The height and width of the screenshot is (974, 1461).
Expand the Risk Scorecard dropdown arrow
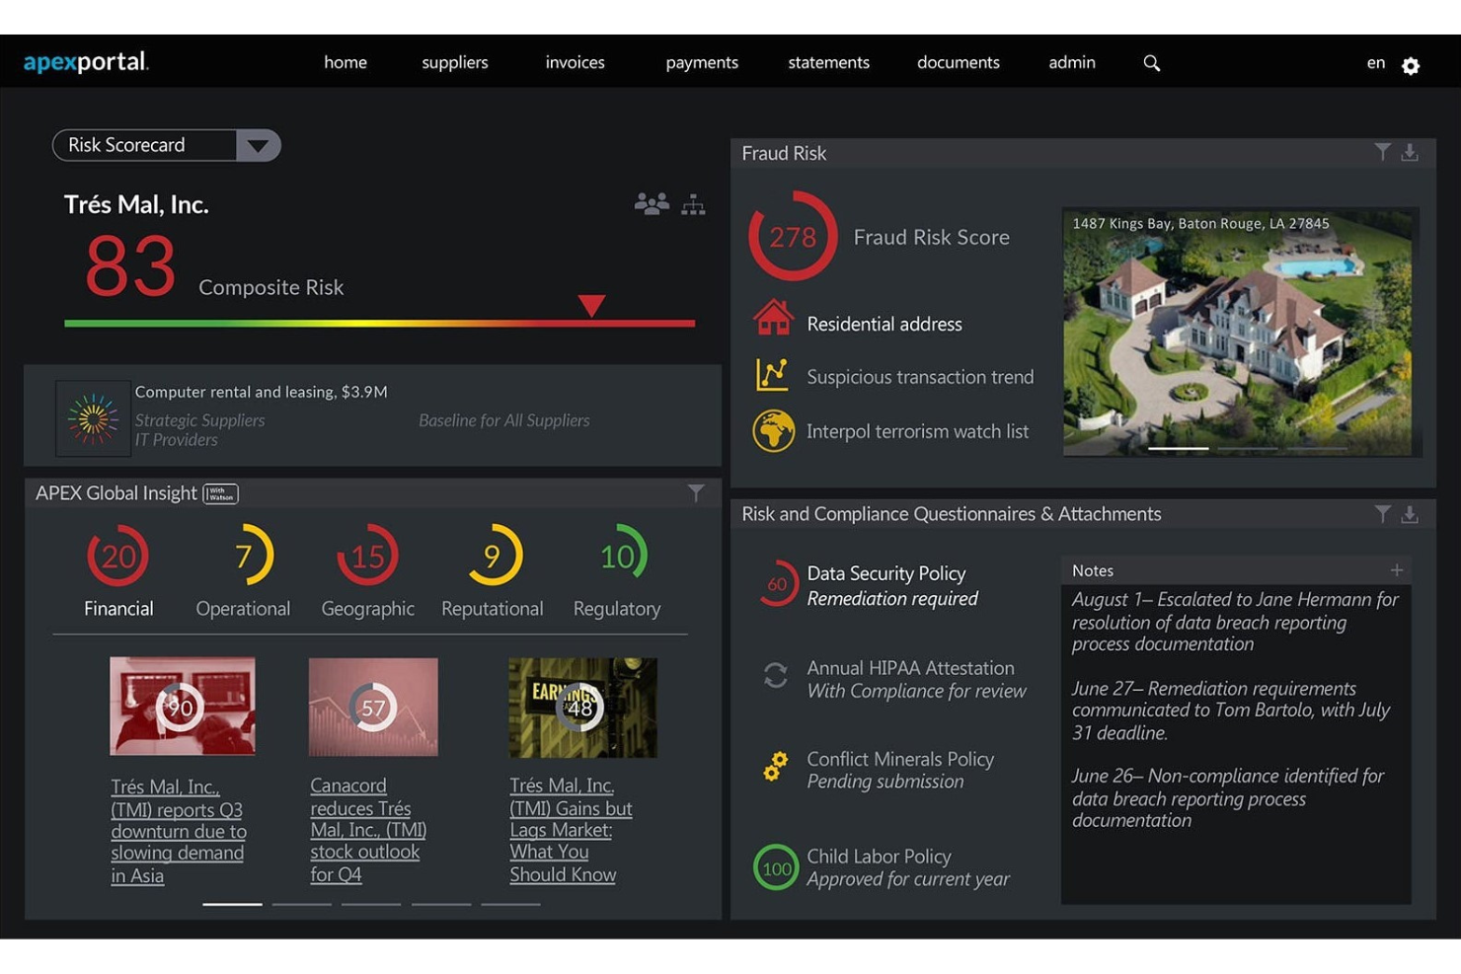[259, 146]
